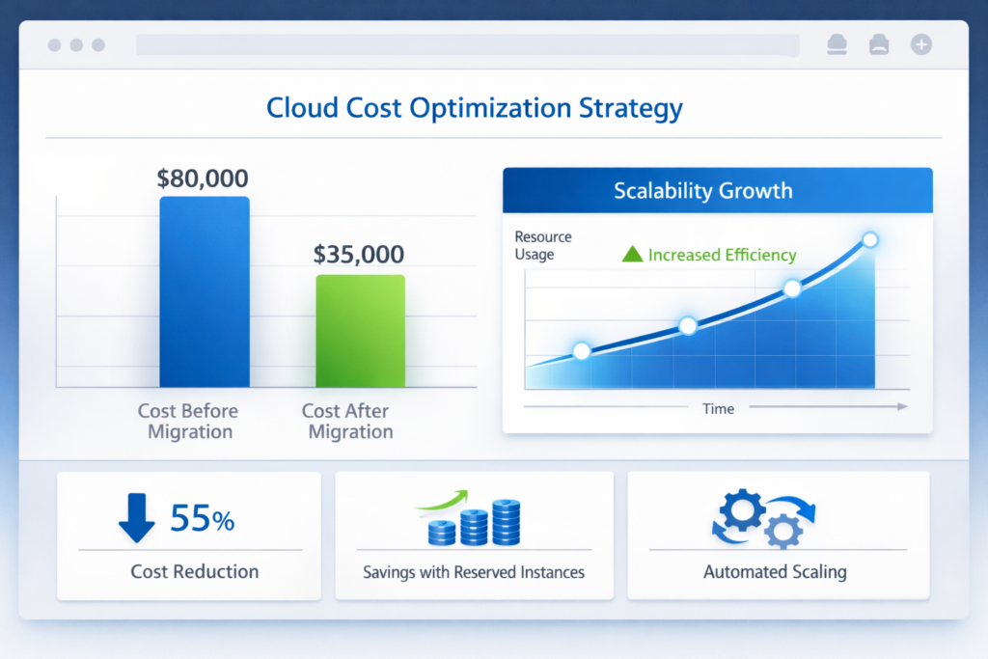Select the green triangle beside Increased Efficiency
The image size is (988, 659).
pyautogui.click(x=633, y=254)
